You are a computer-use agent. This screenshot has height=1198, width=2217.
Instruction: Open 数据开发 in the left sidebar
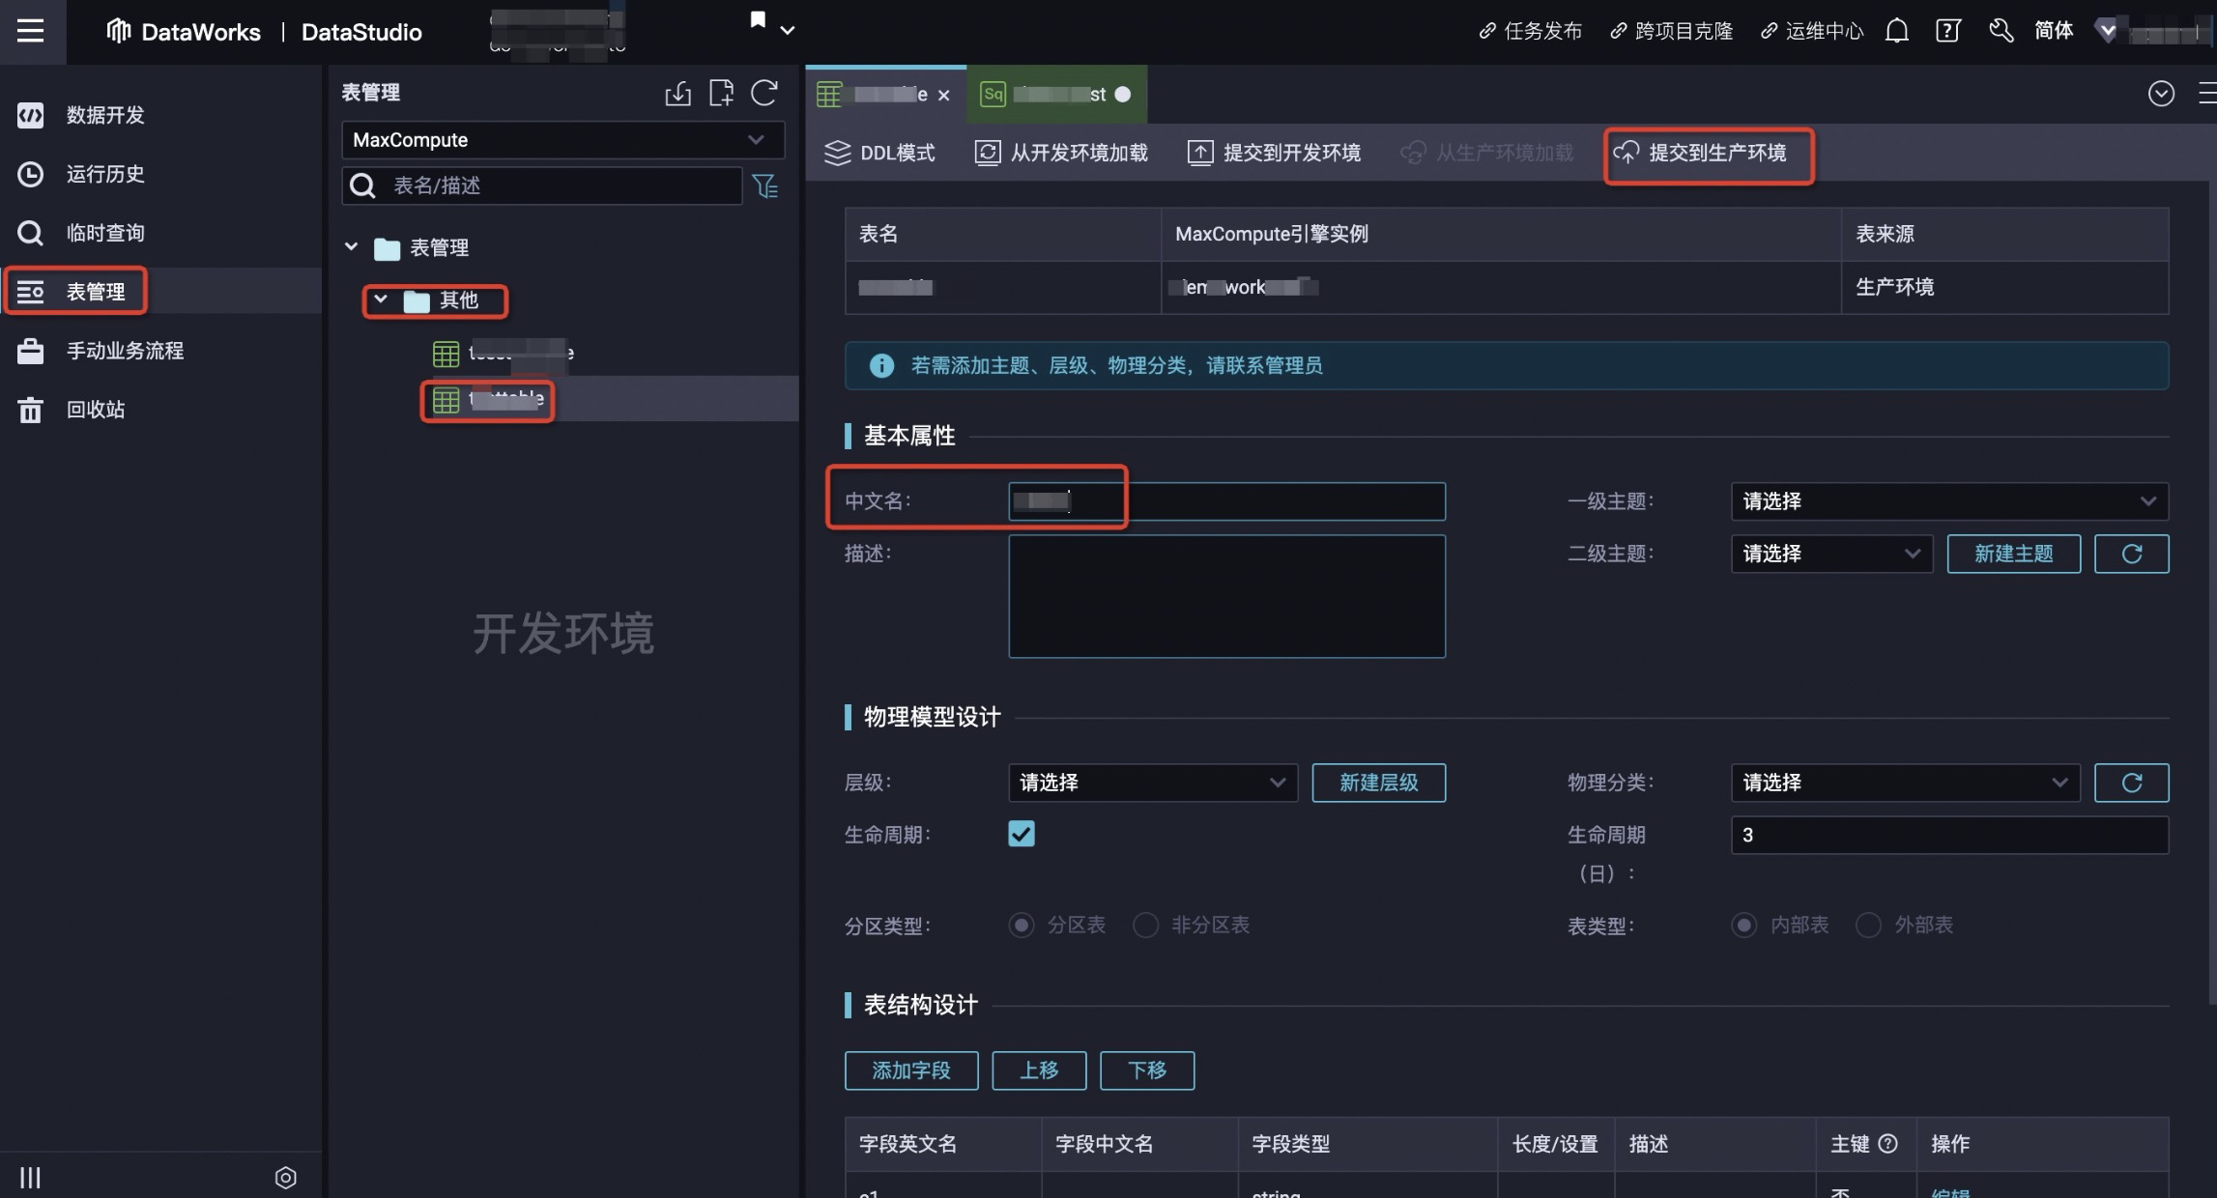104,115
